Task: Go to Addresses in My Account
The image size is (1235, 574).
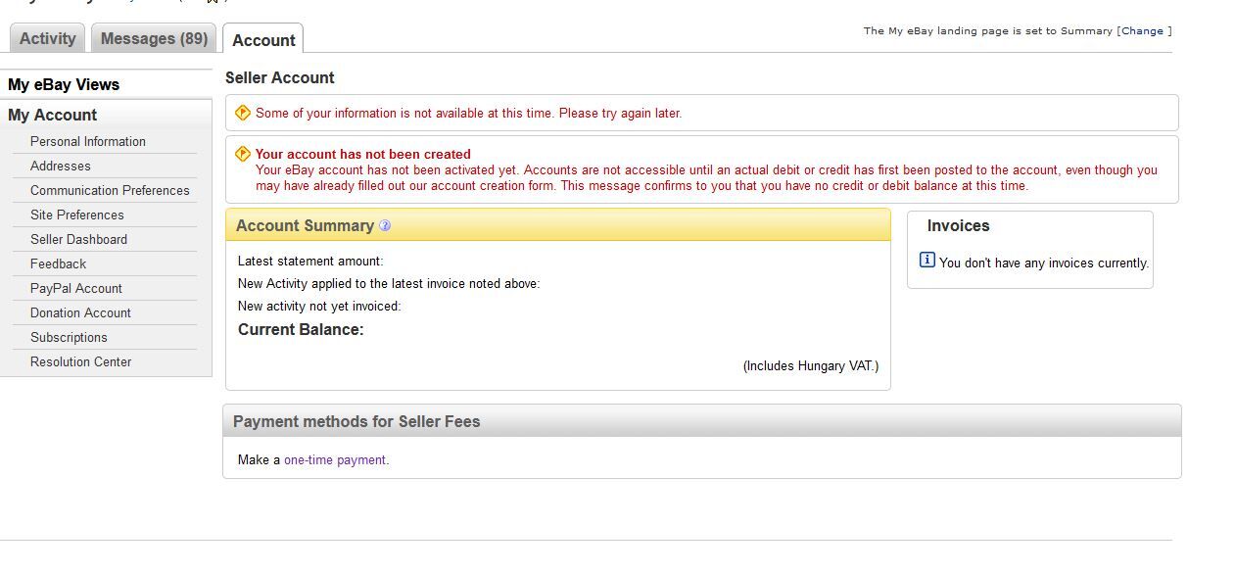Action: click(61, 167)
